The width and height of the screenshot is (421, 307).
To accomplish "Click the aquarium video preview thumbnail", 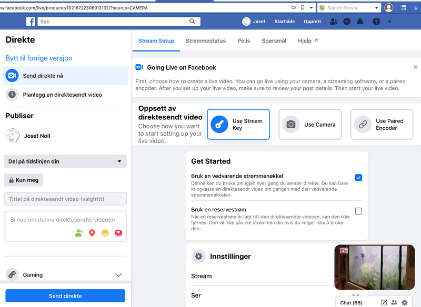I will [375, 267].
